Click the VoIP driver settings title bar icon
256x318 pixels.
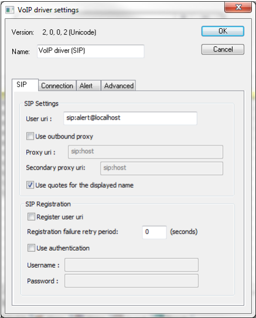[9, 10]
